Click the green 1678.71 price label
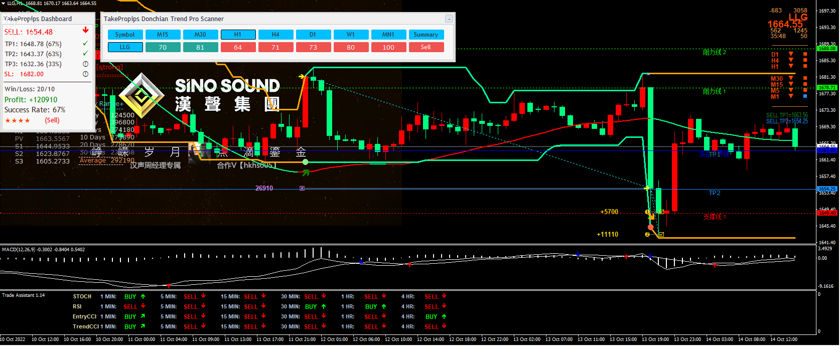The height and width of the screenshot is (346, 840). 827,88
